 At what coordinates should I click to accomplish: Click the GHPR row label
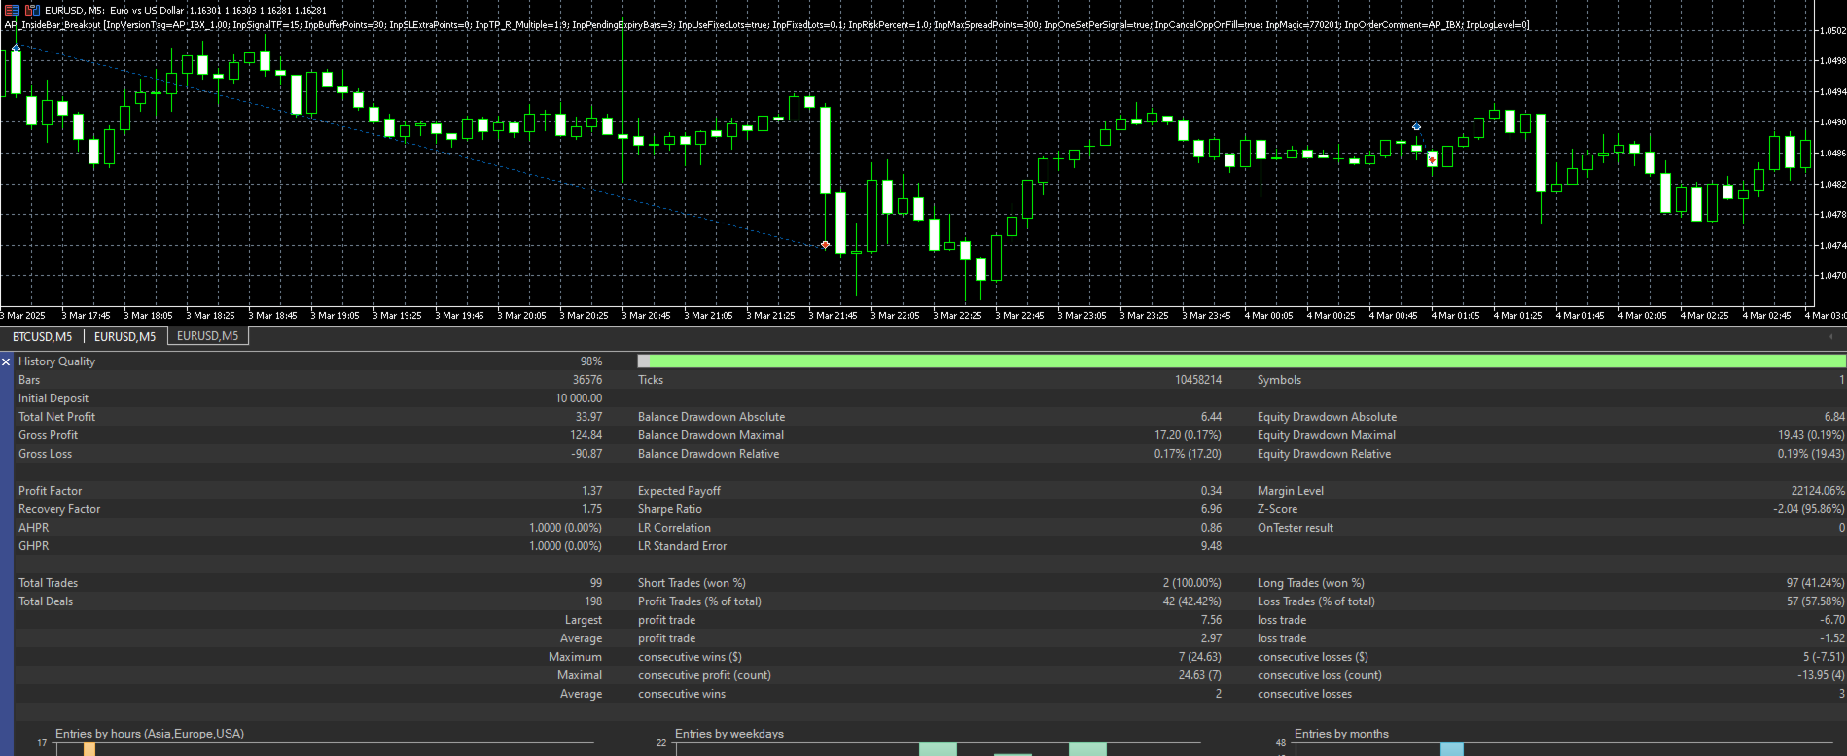point(34,546)
